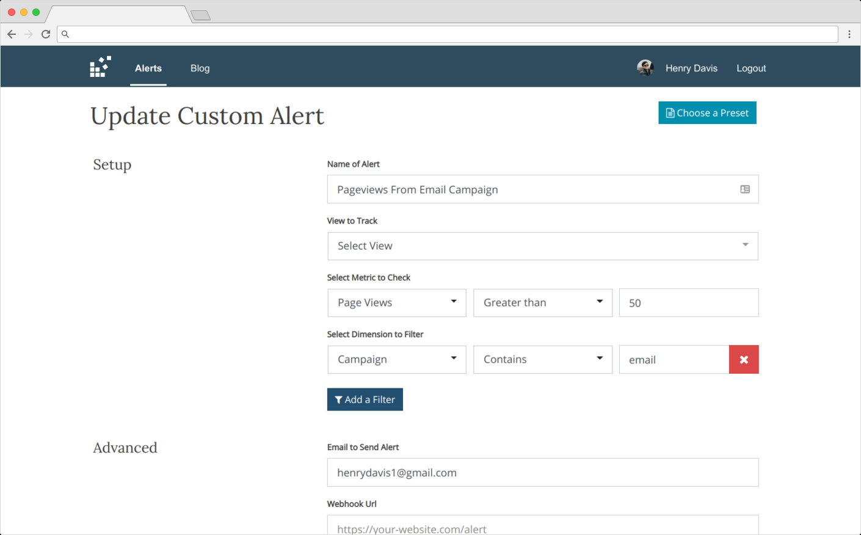
Task: Open the Contains operator dropdown
Action: 543,360
